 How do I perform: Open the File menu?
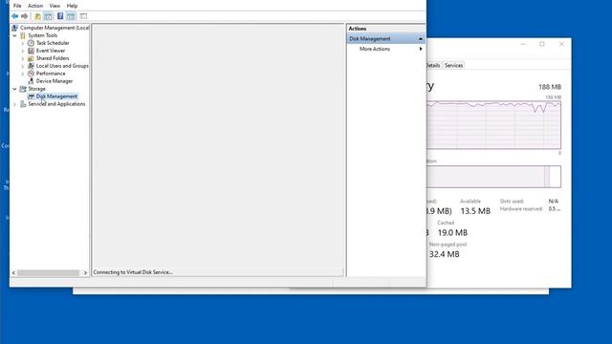coord(17,6)
